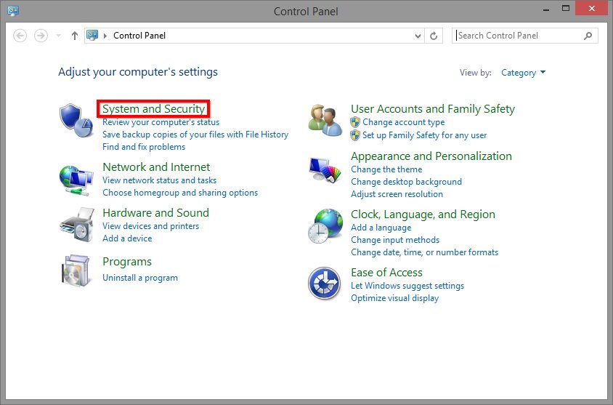The width and height of the screenshot is (613, 405).
Task: Click Find and fix problems
Action: click(144, 147)
